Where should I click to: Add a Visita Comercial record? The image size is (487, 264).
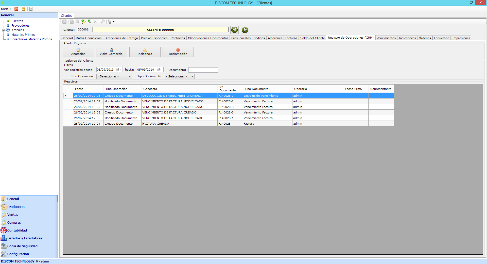pos(112,52)
